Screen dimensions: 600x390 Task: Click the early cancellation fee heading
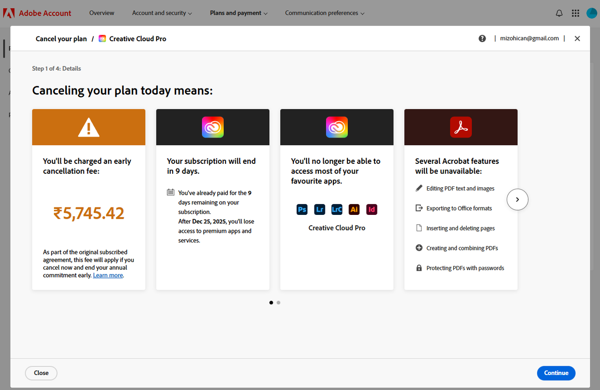pyautogui.click(x=87, y=166)
